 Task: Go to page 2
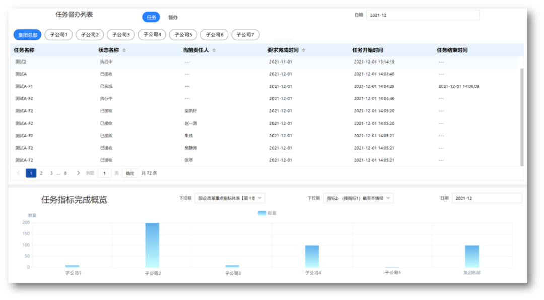(41, 173)
